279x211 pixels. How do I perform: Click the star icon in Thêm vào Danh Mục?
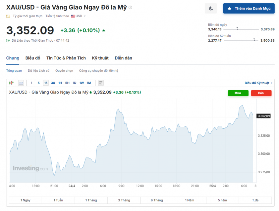click(229, 9)
